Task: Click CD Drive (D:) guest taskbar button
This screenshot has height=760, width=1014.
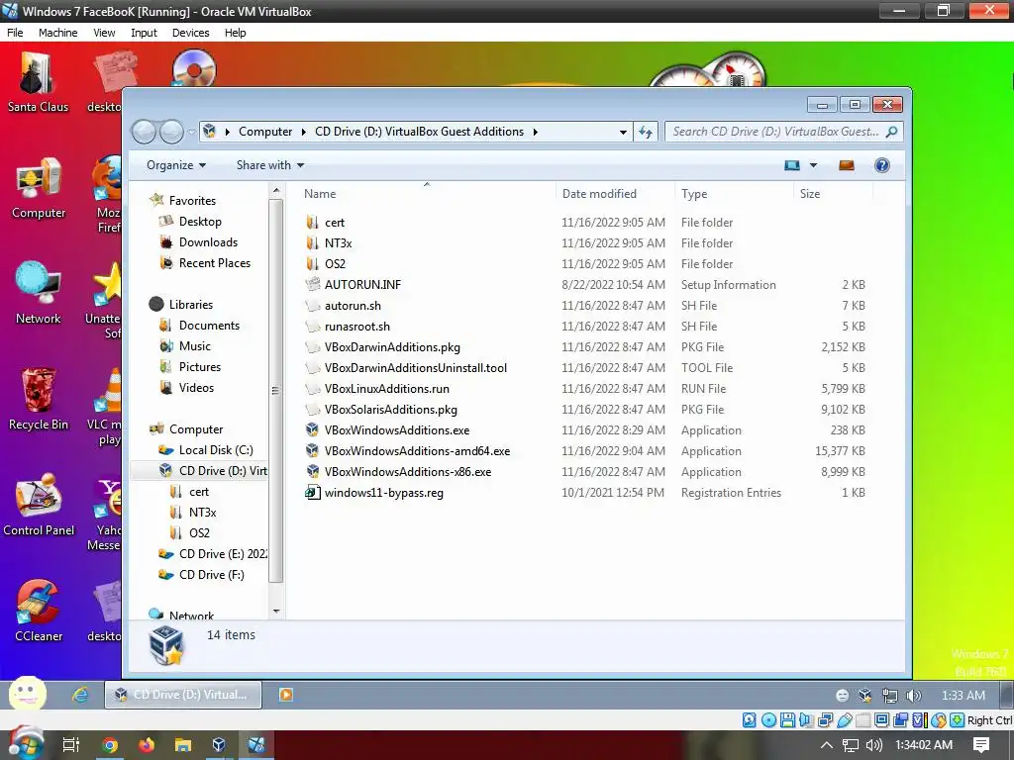Action: coord(183,695)
